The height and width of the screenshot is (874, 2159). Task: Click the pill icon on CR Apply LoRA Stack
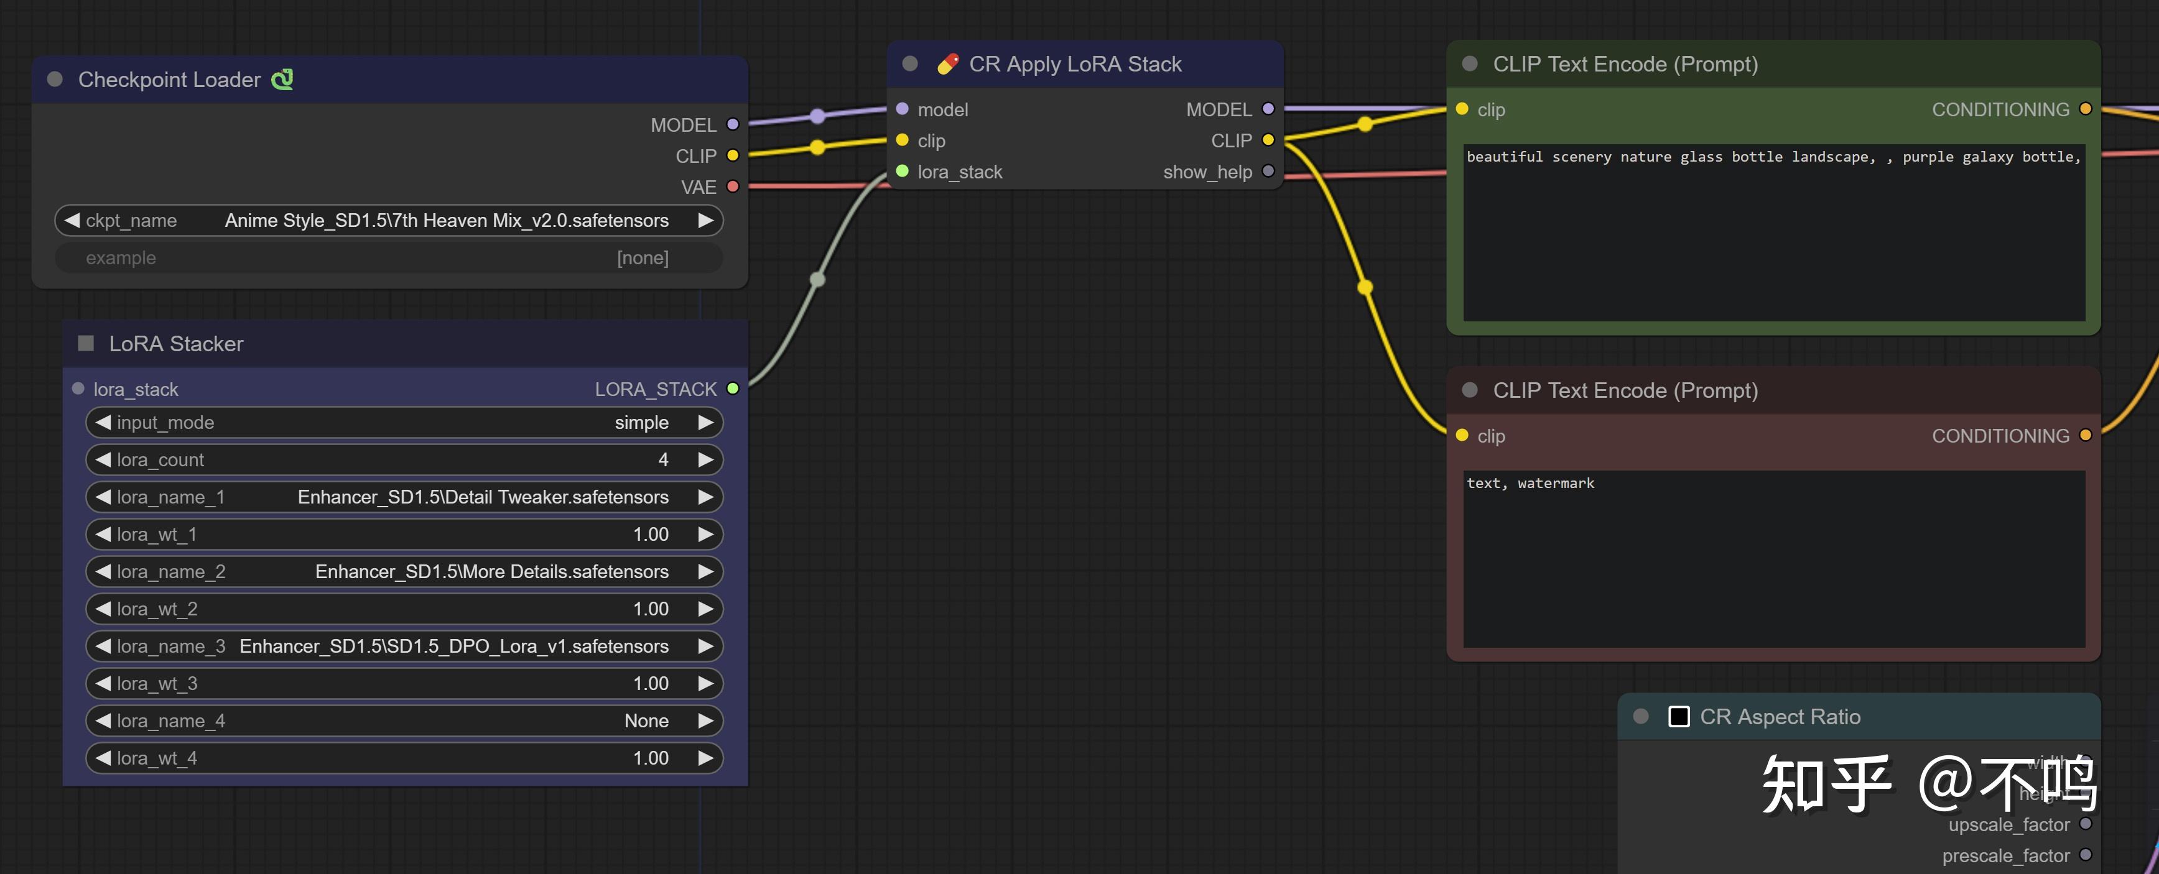pos(948,65)
